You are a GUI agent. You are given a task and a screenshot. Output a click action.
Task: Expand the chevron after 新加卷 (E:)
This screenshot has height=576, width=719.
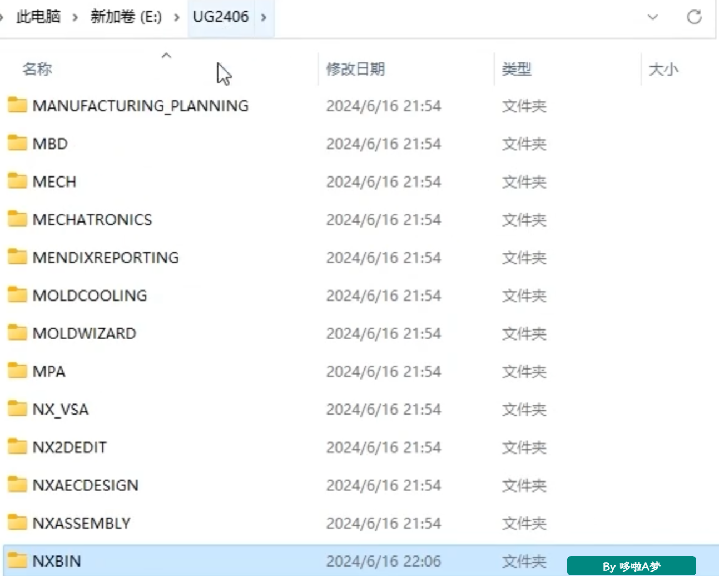[x=177, y=17]
